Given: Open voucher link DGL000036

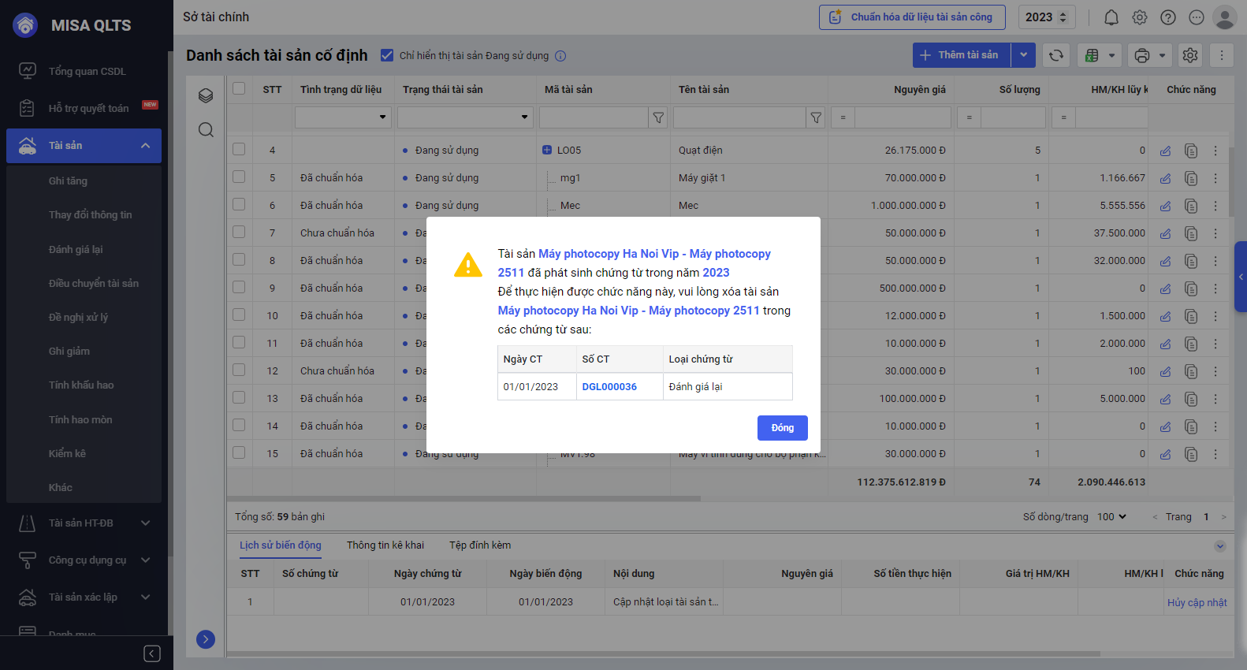Looking at the screenshot, I should pyautogui.click(x=609, y=387).
